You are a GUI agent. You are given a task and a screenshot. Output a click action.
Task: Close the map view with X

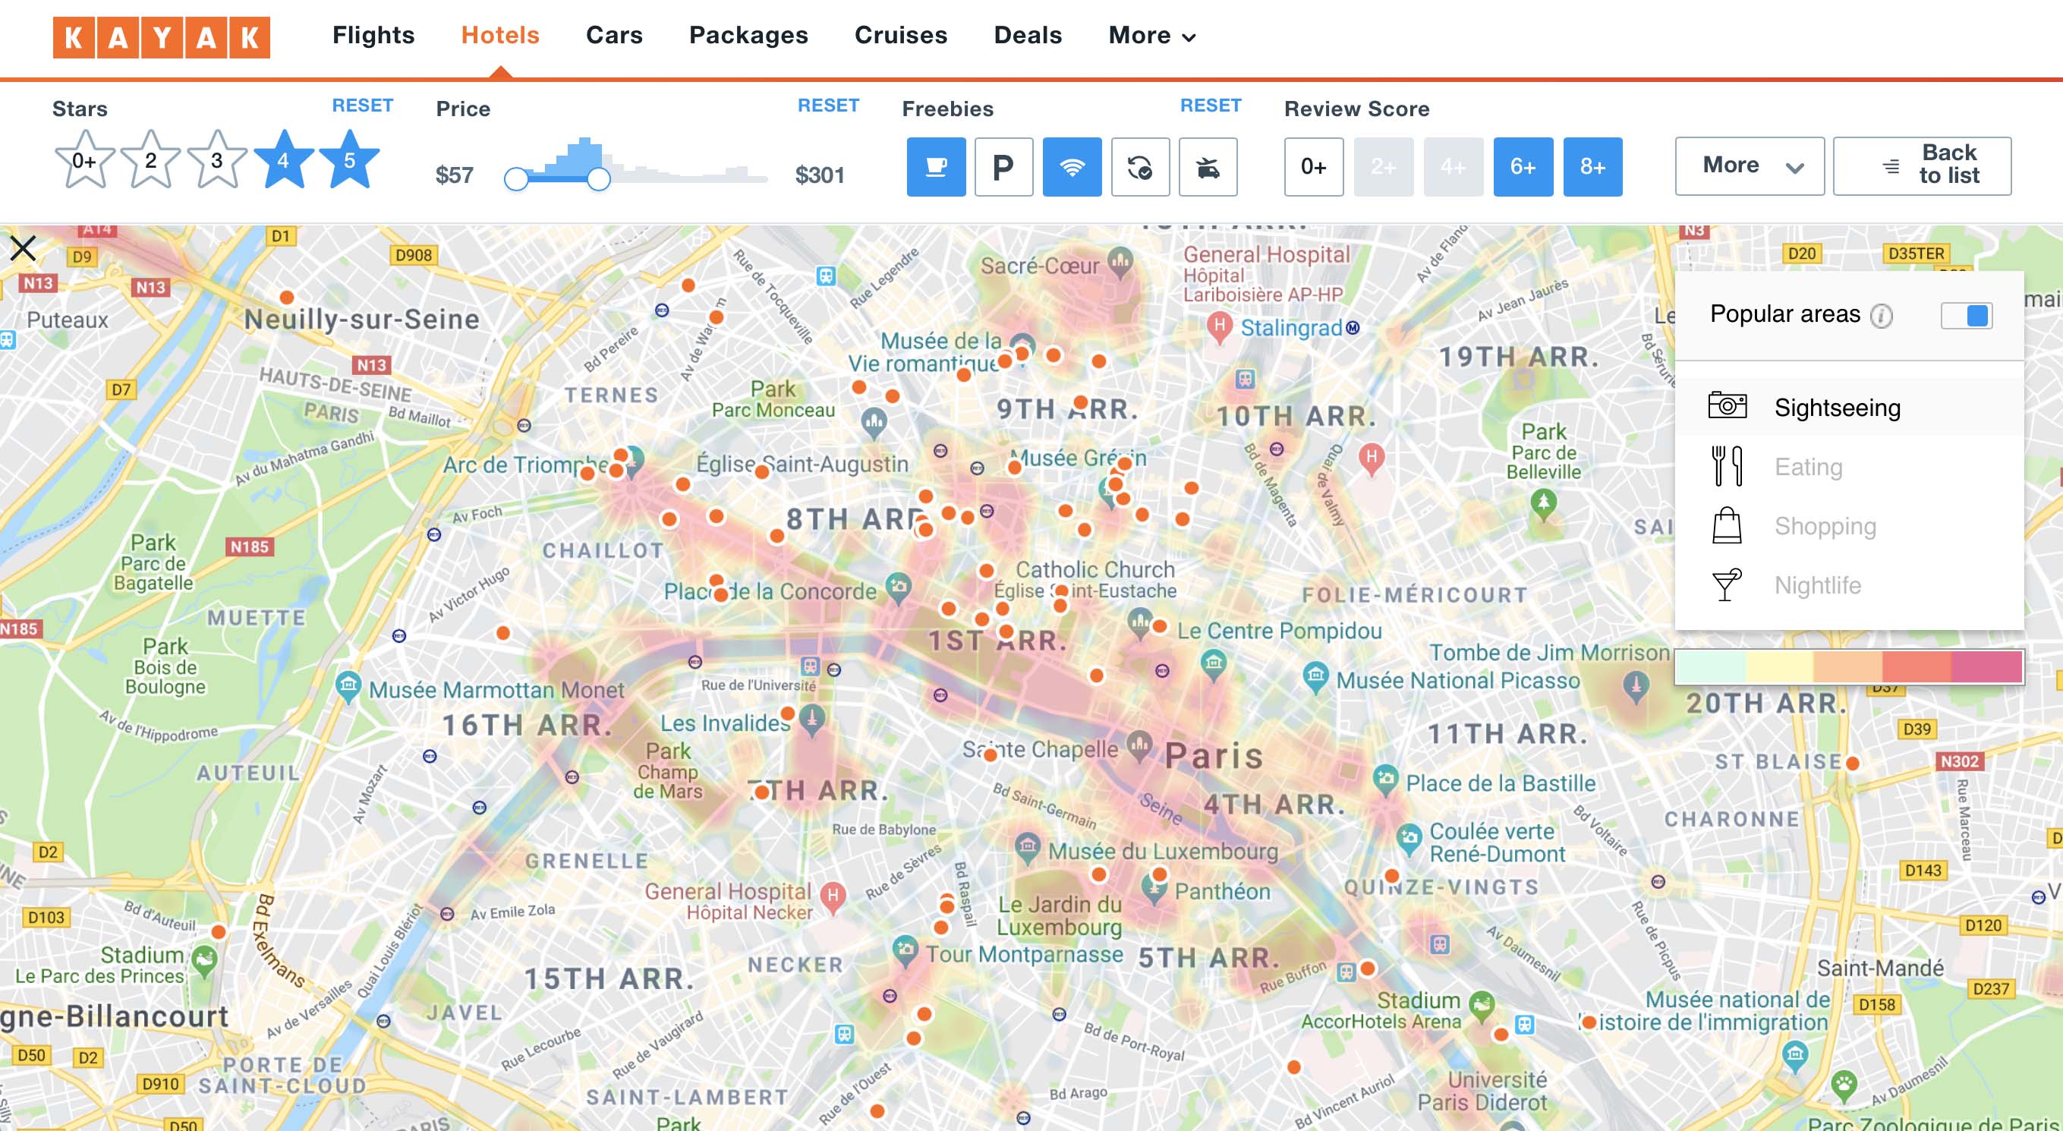24,248
